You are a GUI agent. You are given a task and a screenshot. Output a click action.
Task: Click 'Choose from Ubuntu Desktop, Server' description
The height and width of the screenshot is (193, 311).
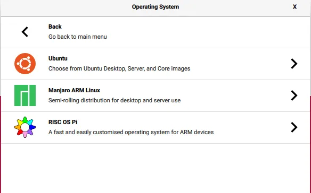(x=119, y=68)
